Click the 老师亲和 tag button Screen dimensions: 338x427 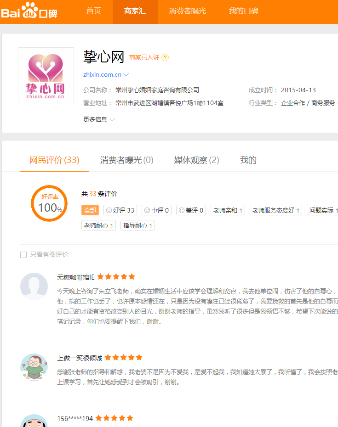click(x=229, y=210)
